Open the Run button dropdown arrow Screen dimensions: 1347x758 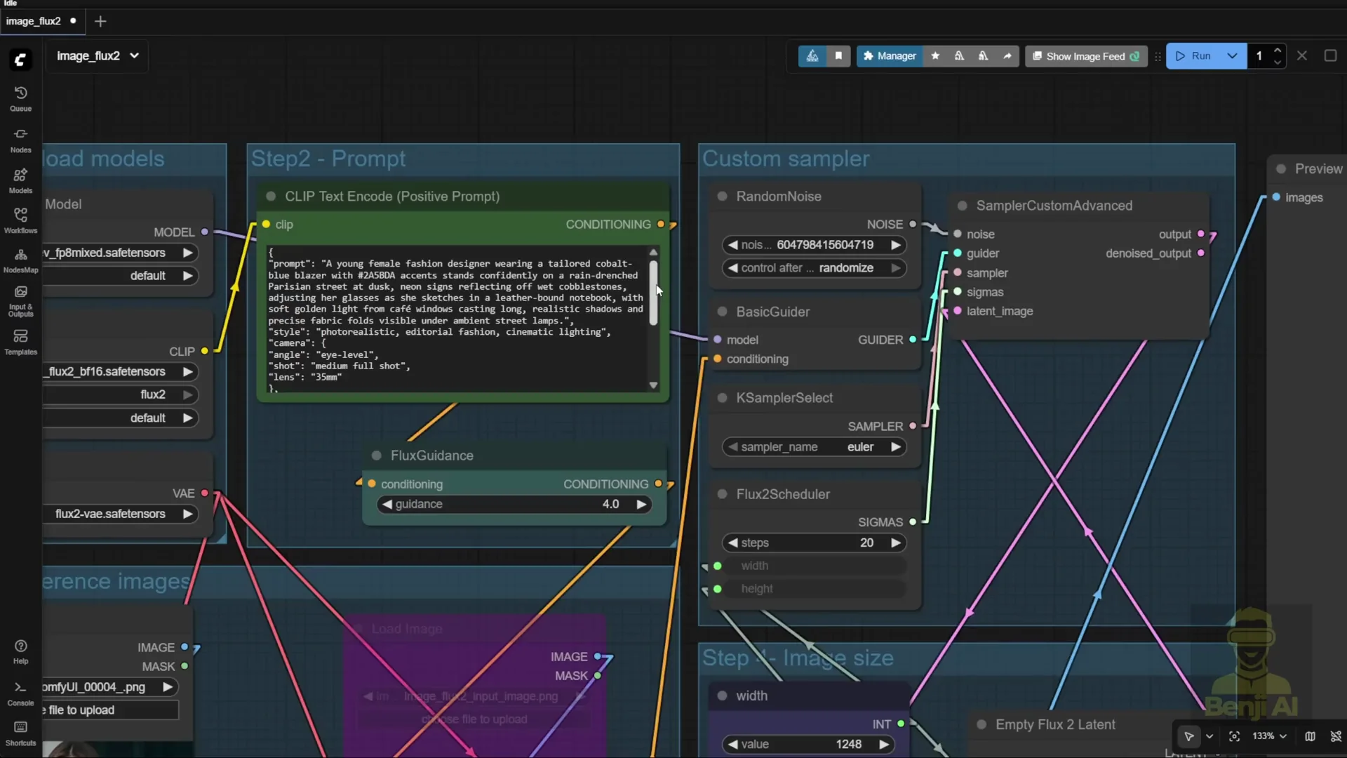point(1233,55)
